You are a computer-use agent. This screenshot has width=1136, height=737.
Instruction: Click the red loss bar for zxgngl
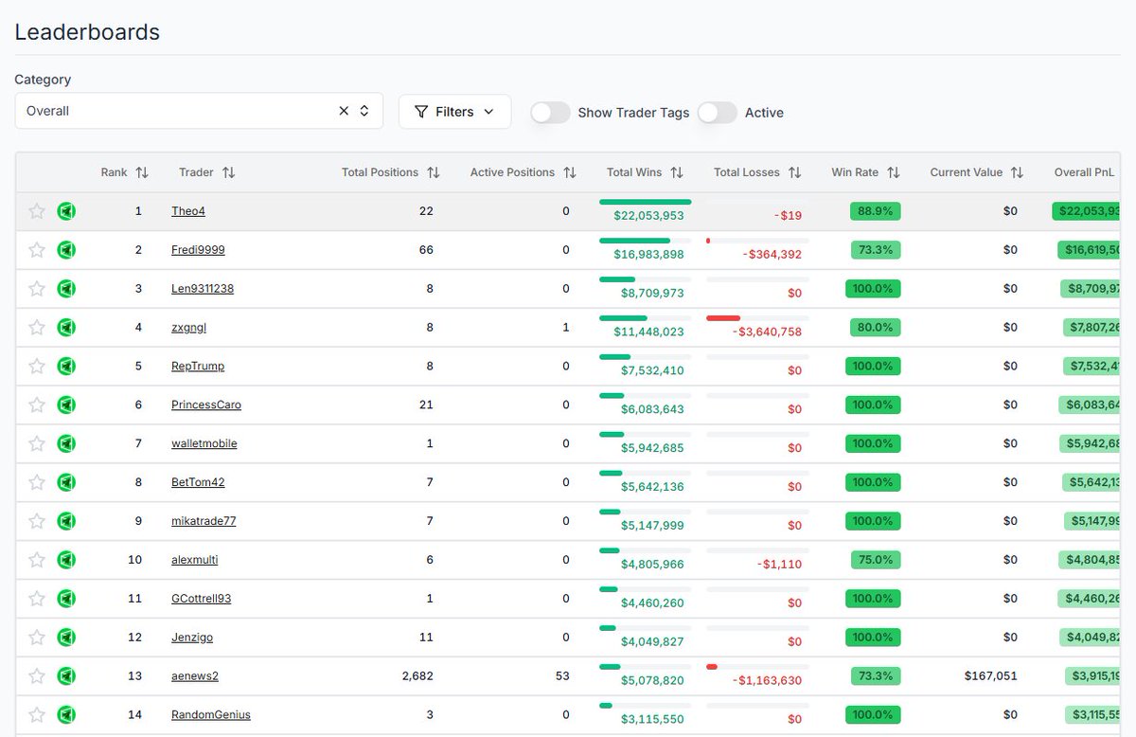723,318
